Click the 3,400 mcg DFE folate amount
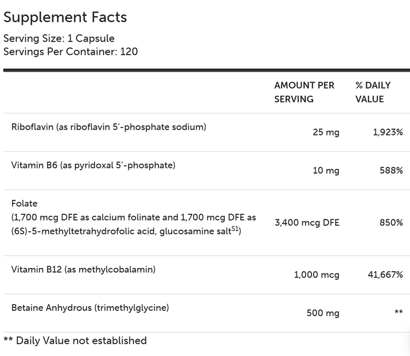The height and width of the screenshot is (356, 410). coord(307,223)
